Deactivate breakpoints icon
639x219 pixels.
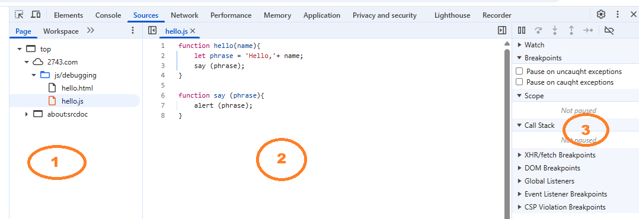(609, 31)
